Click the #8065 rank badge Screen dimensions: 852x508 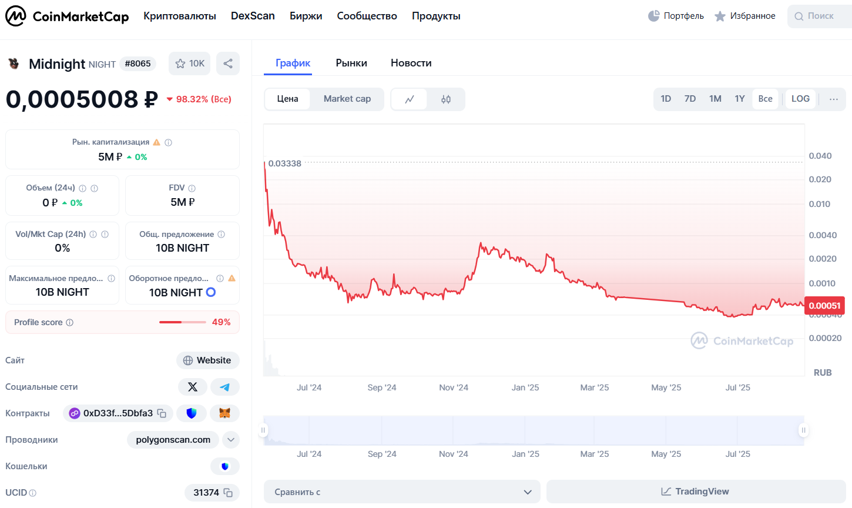tap(137, 63)
